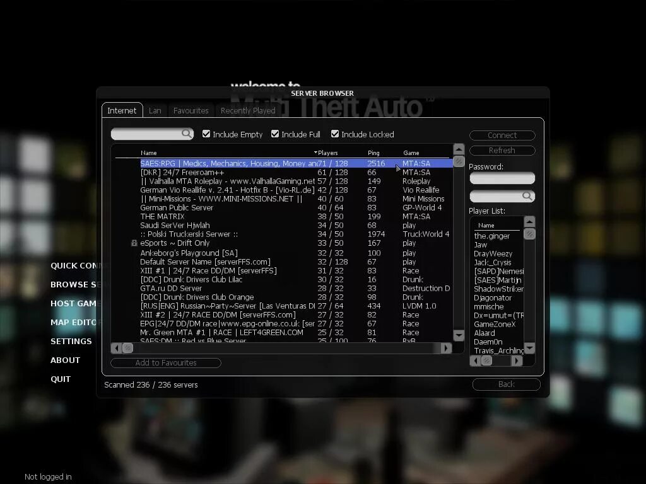Select [DDC] Drunk Drivers Club Lilac

coord(297,279)
